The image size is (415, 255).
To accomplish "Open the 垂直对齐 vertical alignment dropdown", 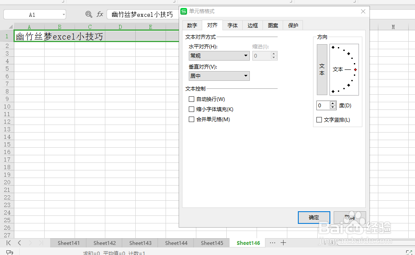I will pos(246,76).
